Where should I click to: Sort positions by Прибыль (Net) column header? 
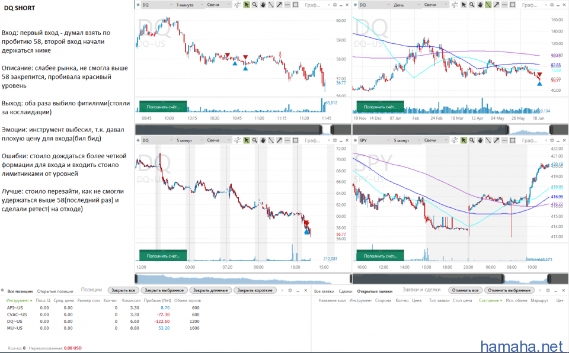[x=157, y=300]
